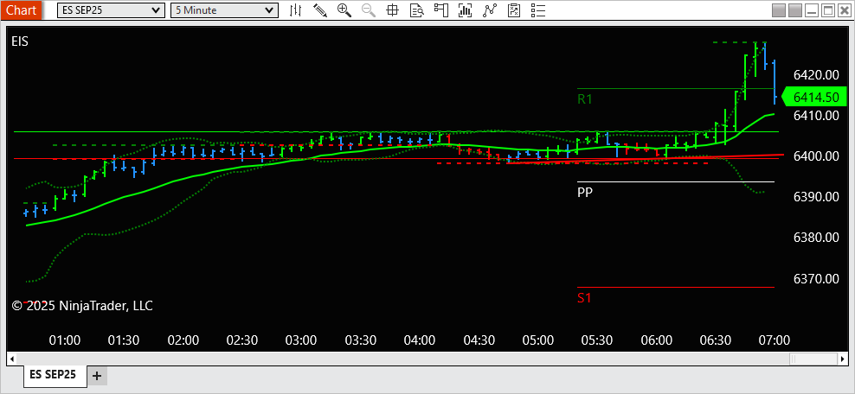Click the EIS indicator label
This screenshot has height=394, width=855.
click(x=20, y=41)
